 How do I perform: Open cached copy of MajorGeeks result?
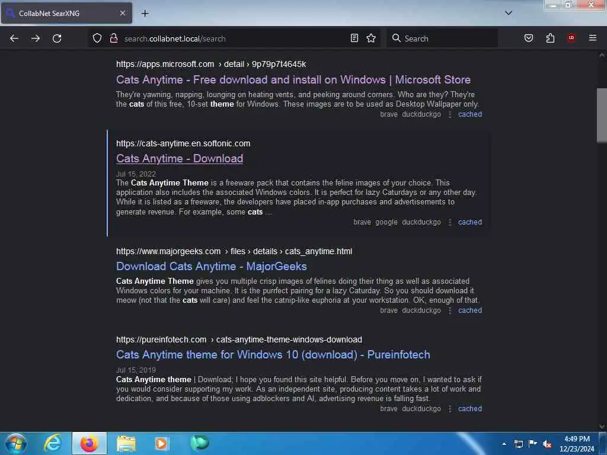(470, 310)
